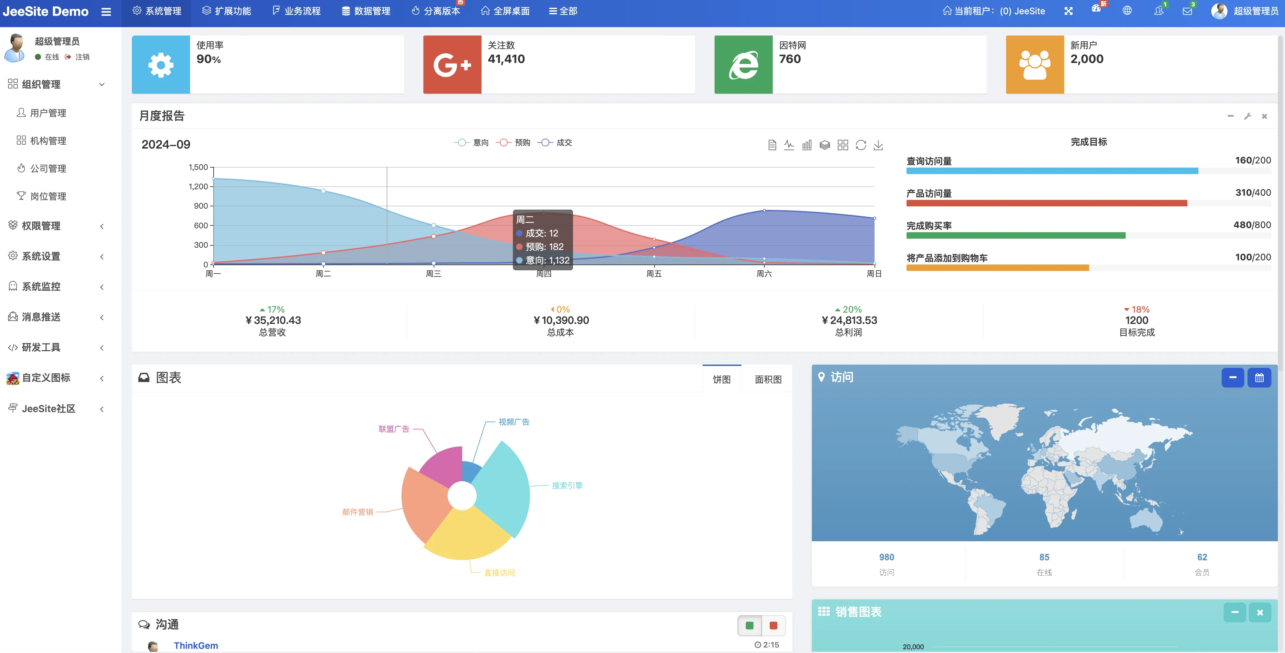1285x653 pixels.
Task: Toggle 成交 series in chart legend
Action: 555,142
